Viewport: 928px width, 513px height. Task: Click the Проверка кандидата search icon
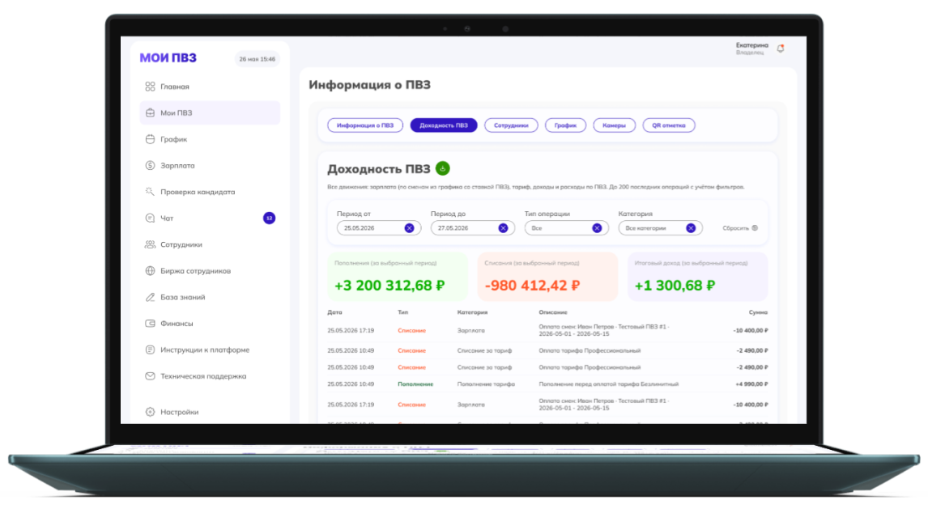tap(151, 192)
